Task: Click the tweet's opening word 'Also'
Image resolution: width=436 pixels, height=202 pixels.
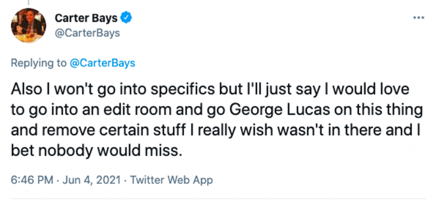Action: pos(25,90)
